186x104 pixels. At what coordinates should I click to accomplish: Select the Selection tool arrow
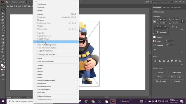pos(3,10)
